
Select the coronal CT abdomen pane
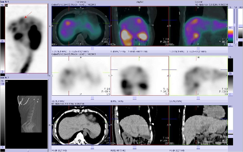tap(198, 125)
